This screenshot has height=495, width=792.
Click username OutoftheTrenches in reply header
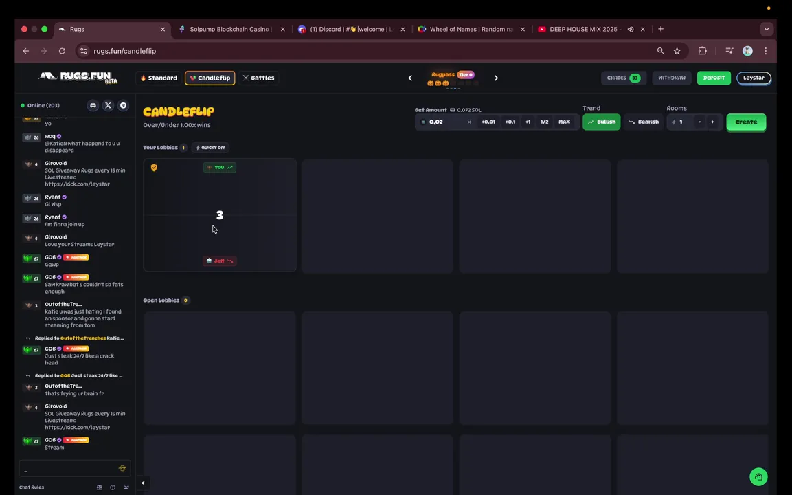click(83, 338)
